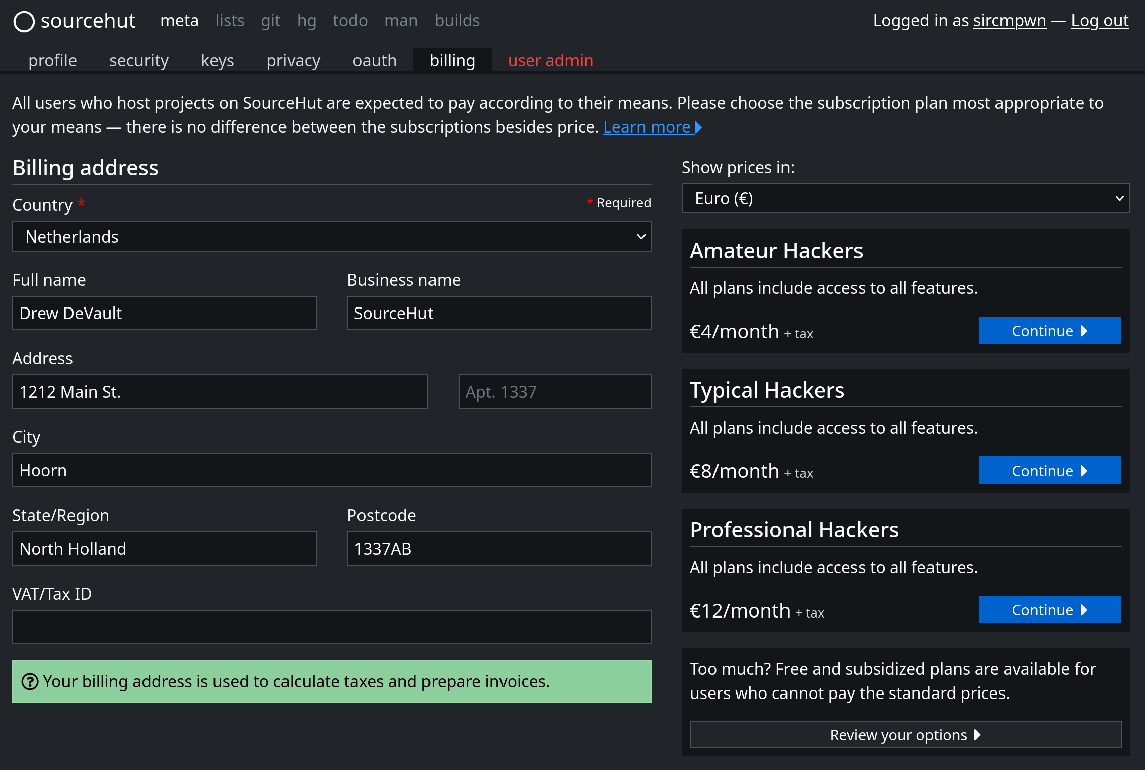
Task: Switch to the security tab
Action: pos(138,61)
